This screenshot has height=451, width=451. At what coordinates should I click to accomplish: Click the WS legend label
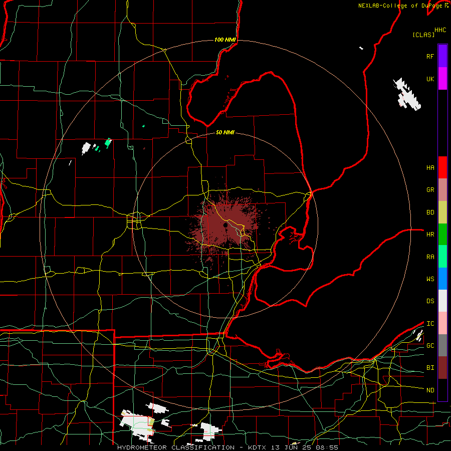point(430,279)
